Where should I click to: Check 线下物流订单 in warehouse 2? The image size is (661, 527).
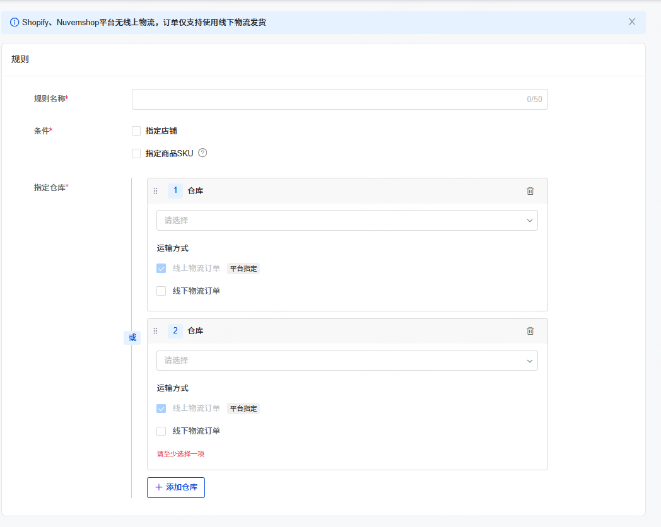[x=161, y=431]
